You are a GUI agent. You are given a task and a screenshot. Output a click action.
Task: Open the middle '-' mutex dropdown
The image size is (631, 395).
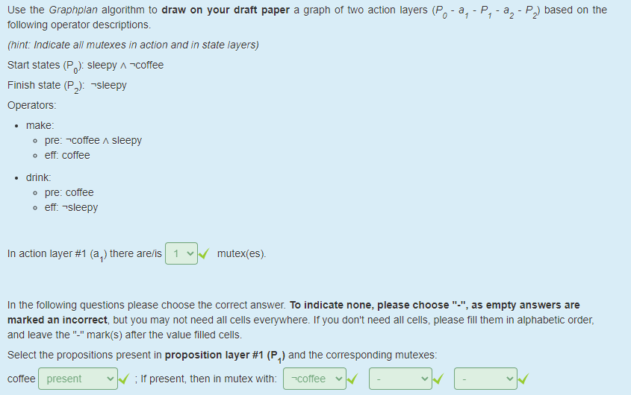(400, 379)
